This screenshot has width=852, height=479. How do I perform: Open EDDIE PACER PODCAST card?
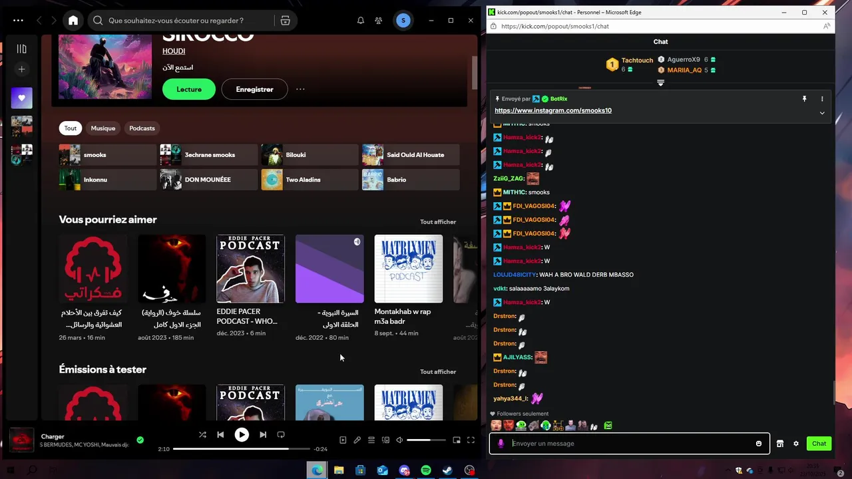click(250, 286)
